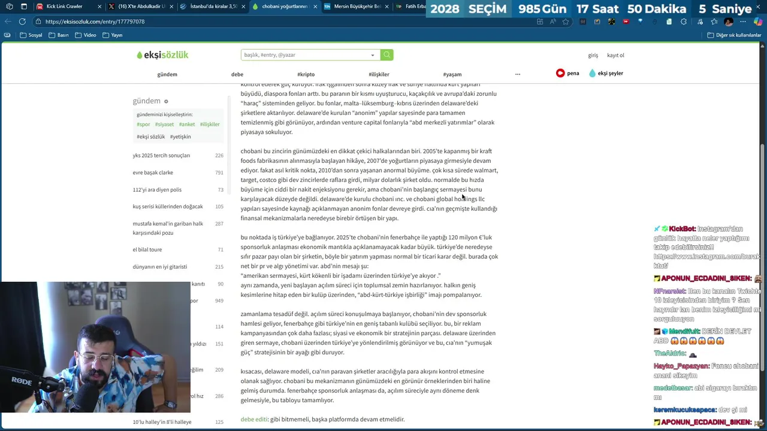Open the Copilot sidebar icon

(x=758, y=22)
